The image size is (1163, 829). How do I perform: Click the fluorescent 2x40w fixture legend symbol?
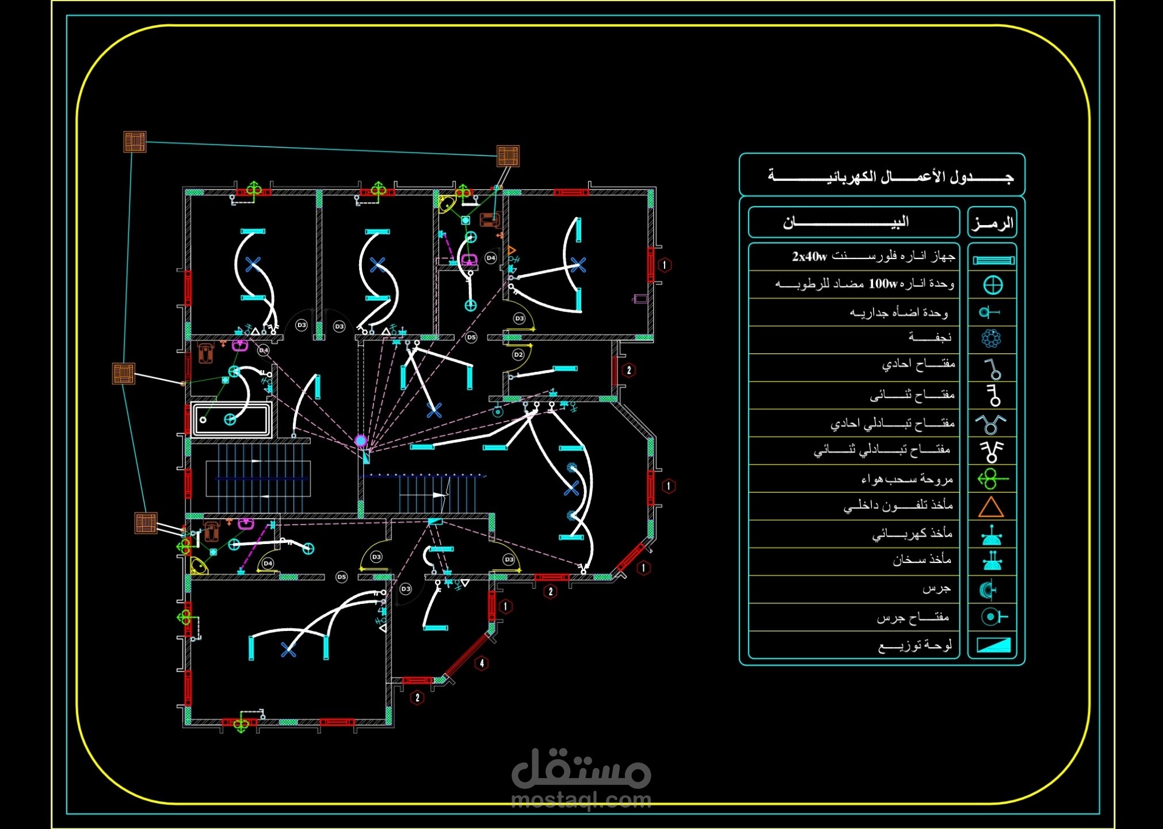[993, 260]
